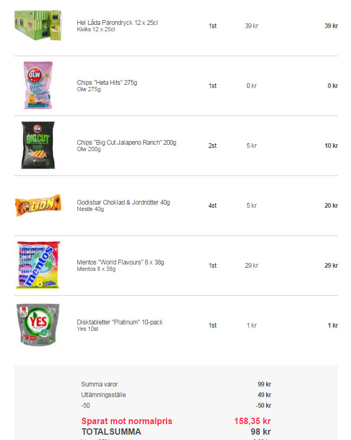
Task: Click the Summa varor row label
Action: [99, 384]
